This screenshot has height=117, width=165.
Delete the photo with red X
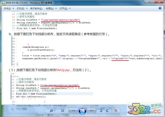coord(116,111)
